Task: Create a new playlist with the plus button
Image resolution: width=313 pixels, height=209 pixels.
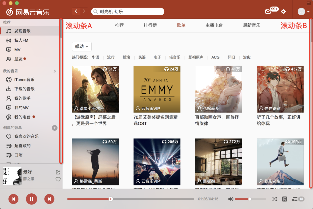Action: [x=55, y=128]
